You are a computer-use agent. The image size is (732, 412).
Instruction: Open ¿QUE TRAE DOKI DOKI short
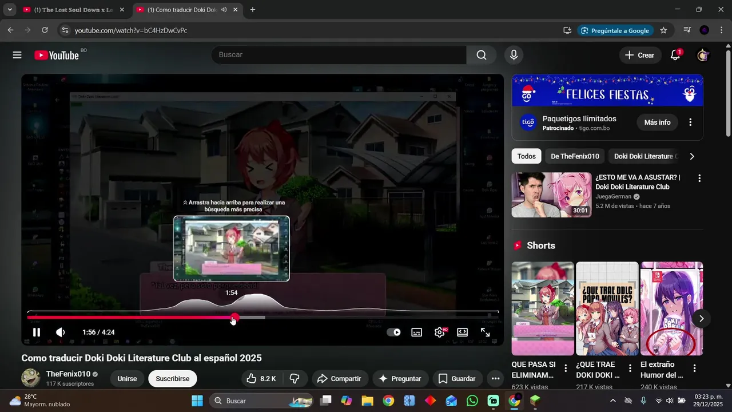point(607,308)
